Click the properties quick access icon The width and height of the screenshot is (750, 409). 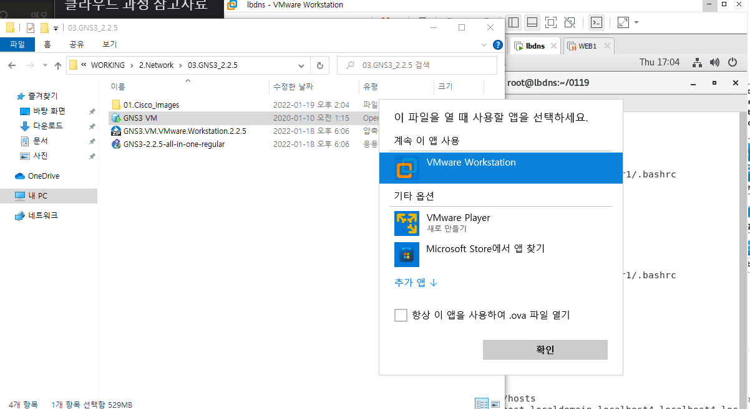pyautogui.click(x=31, y=28)
